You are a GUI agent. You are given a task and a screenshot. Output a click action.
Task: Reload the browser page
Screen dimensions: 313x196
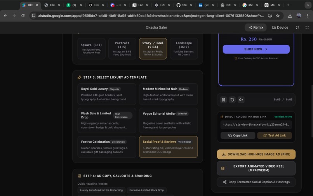(x=23, y=16)
